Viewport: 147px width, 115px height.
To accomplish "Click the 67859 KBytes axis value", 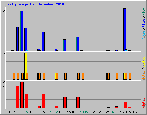I will pos(4,85).
